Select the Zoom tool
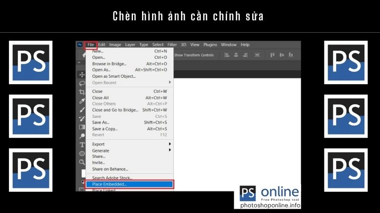 (x=82, y=162)
